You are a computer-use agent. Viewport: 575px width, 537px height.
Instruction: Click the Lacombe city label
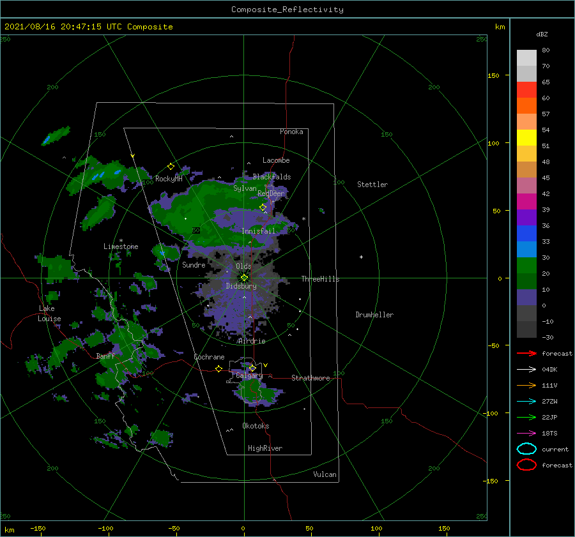coord(276,160)
